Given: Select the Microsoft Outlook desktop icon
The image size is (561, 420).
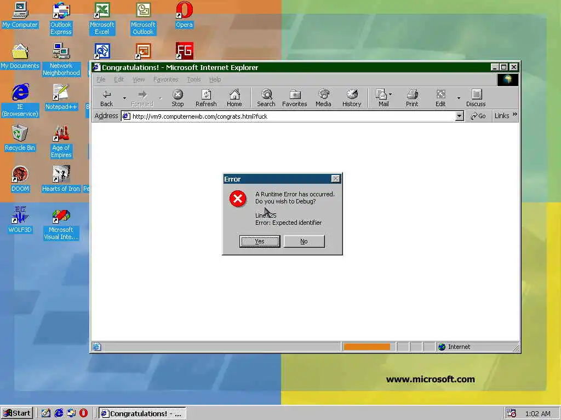Looking at the screenshot, I should click(143, 19).
